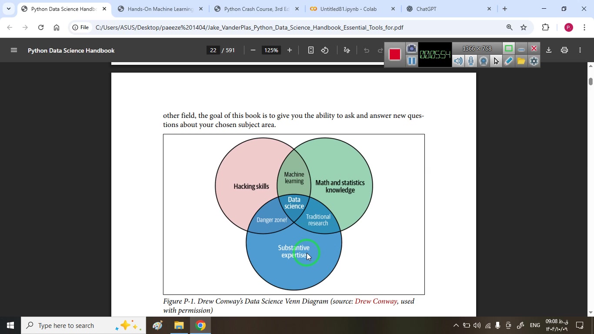
Task: Take a screenshot with the recorder camera icon
Action: (x=411, y=48)
